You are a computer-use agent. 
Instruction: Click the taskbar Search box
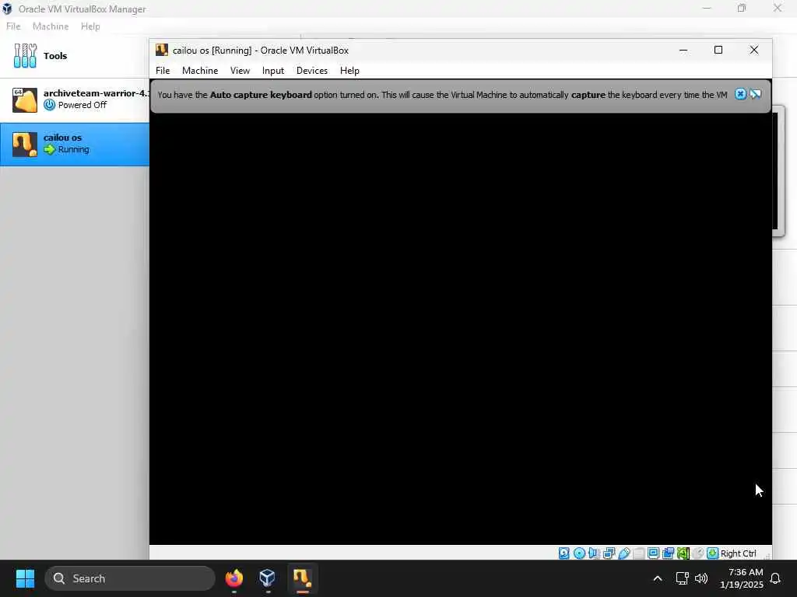click(x=130, y=578)
